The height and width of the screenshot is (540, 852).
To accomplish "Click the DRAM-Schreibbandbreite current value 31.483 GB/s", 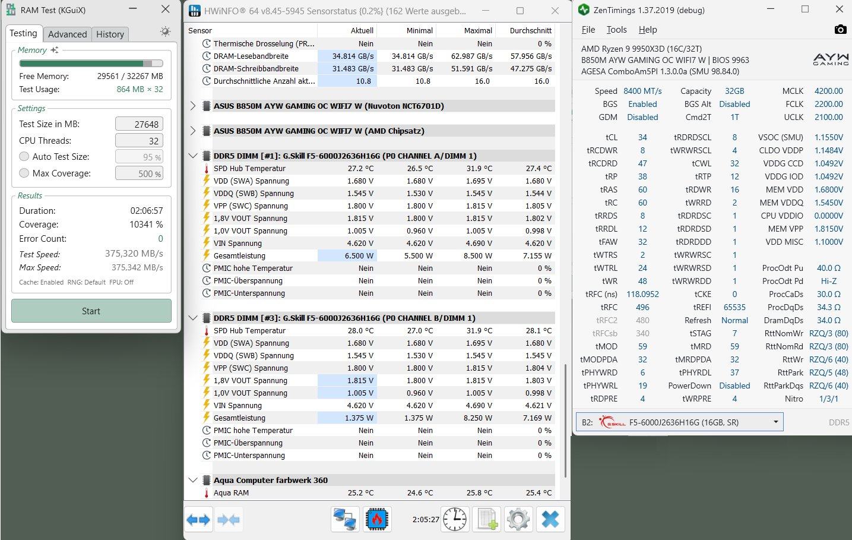I will [353, 69].
